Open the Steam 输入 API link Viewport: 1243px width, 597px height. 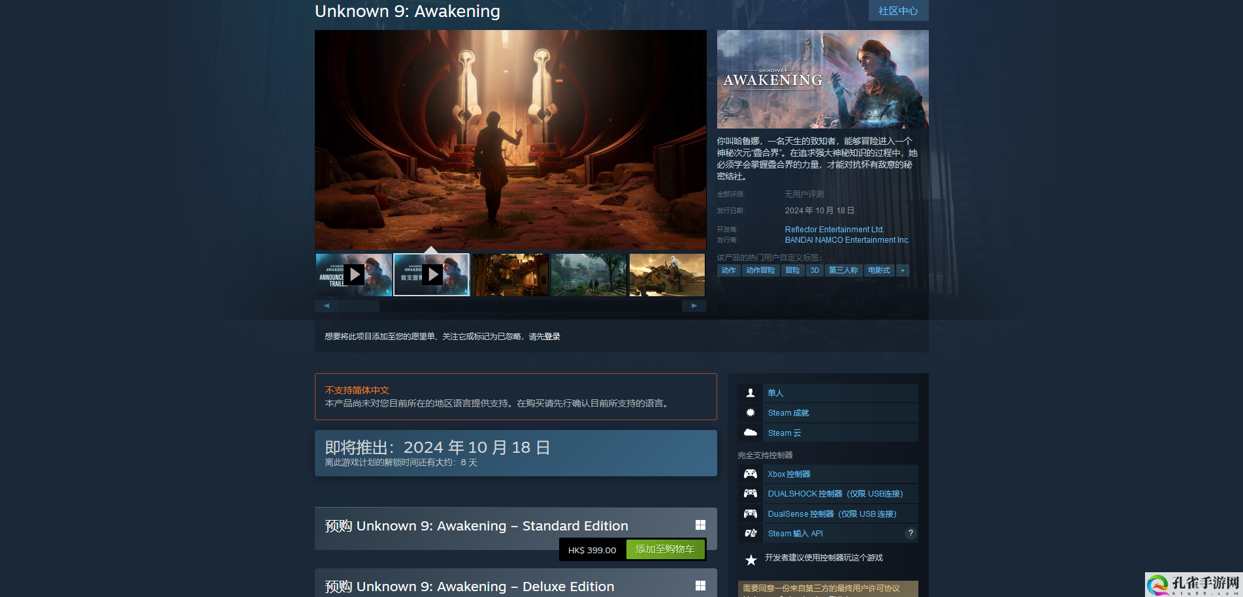[796, 534]
